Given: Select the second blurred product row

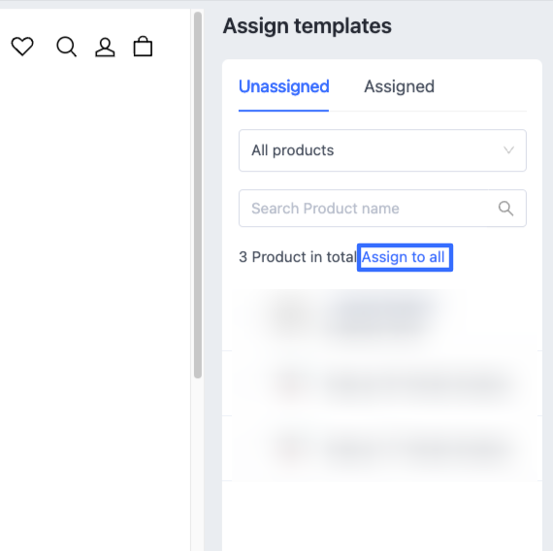Looking at the screenshot, I should (x=382, y=384).
